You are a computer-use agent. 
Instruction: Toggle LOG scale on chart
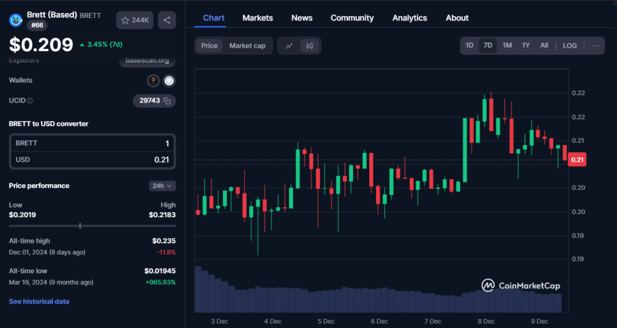pyautogui.click(x=570, y=46)
